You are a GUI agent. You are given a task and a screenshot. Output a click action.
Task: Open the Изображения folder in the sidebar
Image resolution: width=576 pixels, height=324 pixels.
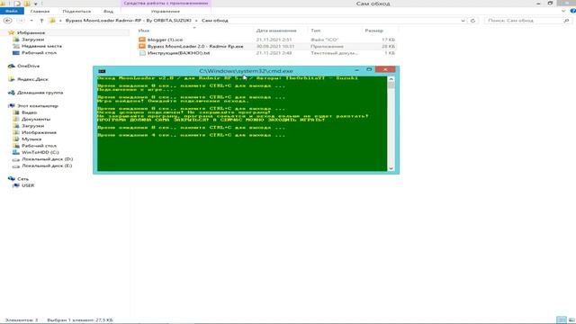[39, 132]
